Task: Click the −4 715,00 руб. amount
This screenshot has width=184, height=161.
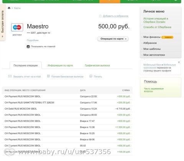Action: pos(123,109)
